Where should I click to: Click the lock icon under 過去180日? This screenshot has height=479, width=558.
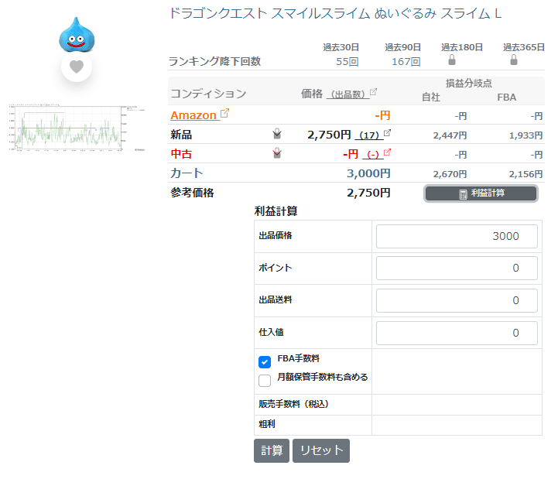[452, 60]
